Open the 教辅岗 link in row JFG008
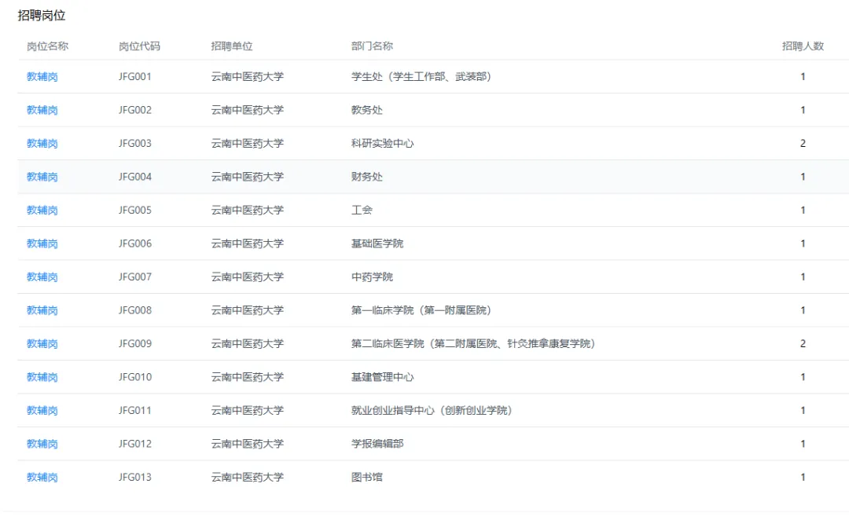The width and height of the screenshot is (849, 520). pos(42,310)
